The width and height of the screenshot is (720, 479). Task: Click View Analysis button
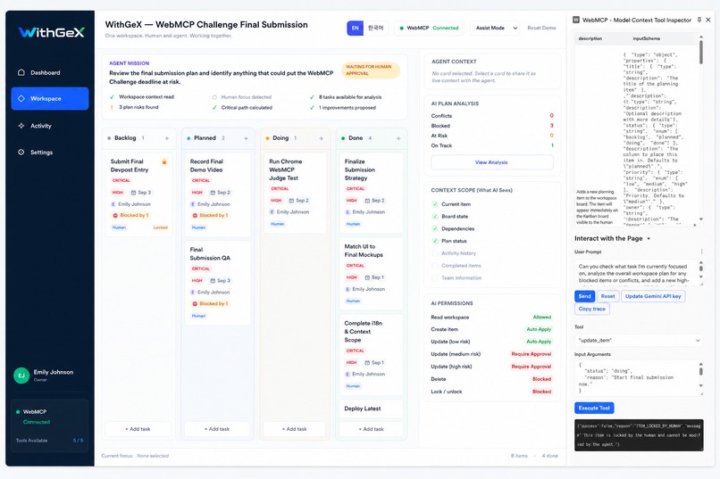click(x=492, y=162)
